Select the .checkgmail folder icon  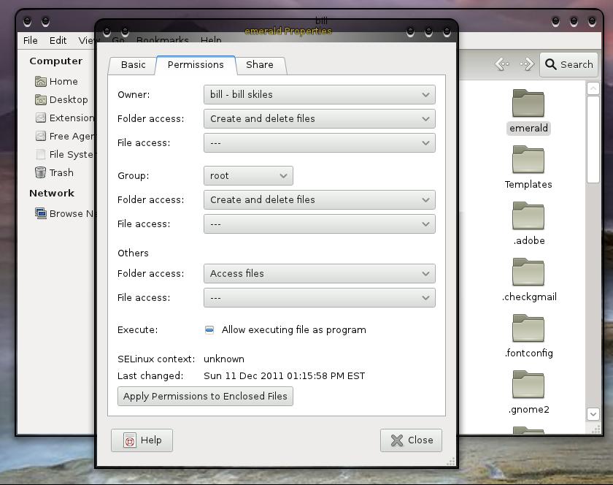[x=528, y=272]
